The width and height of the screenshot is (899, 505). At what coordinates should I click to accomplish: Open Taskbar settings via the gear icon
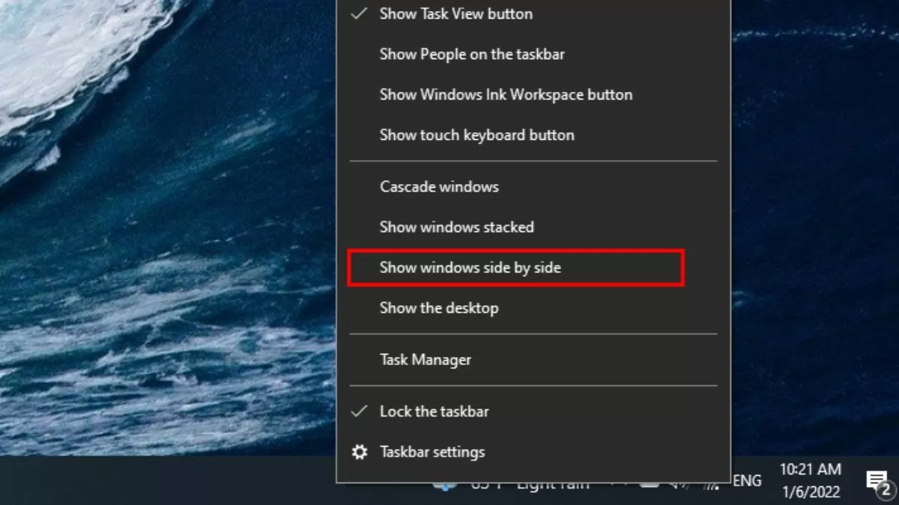[x=360, y=452]
